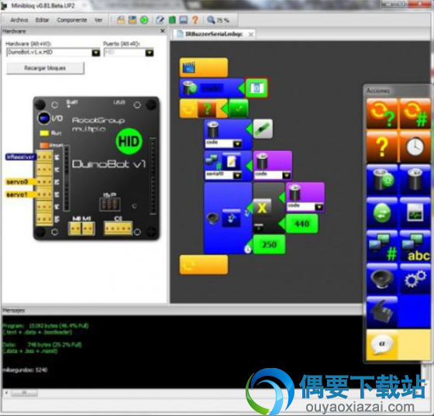The height and width of the screenshot is (416, 434).
Task: Open the help question mark toolbar icon
Action: (x=195, y=20)
